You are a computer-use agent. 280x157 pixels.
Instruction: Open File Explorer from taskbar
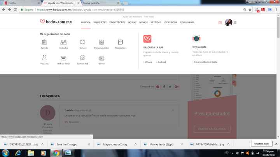point(31,153)
